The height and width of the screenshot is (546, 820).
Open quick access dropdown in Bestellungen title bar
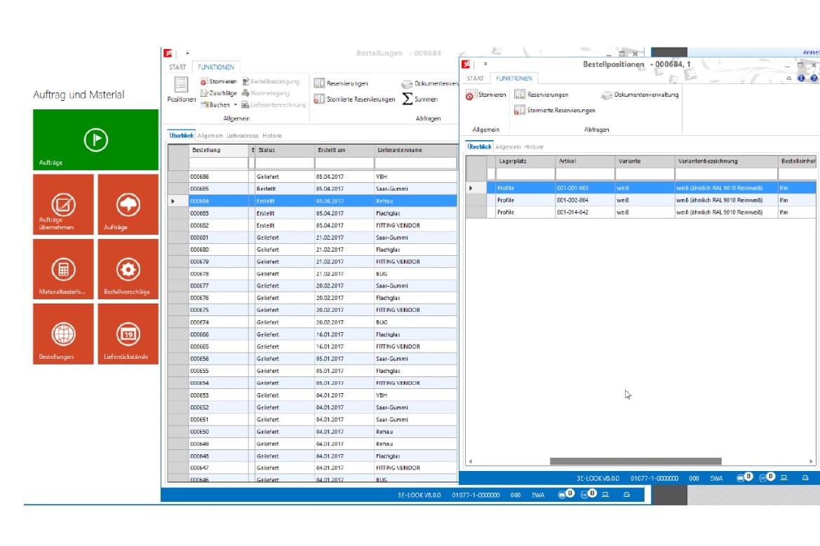point(187,53)
